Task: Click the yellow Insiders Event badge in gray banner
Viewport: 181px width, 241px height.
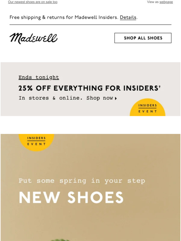Action: click(x=147, y=107)
